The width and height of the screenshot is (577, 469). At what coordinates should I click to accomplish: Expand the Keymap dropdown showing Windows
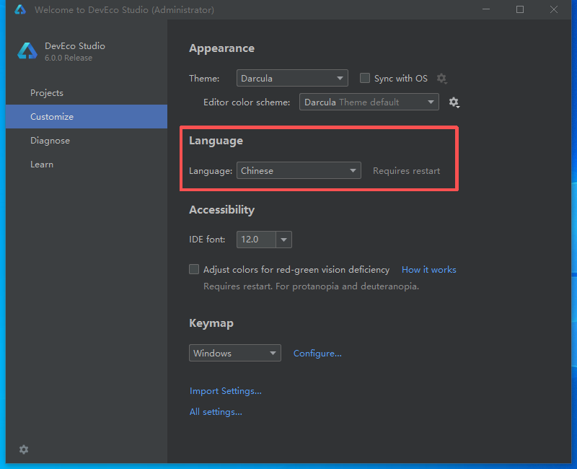coord(235,354)
